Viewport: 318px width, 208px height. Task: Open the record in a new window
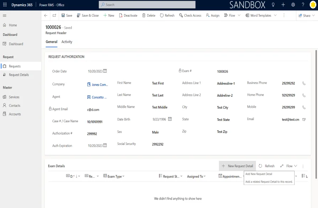(54, 16)
